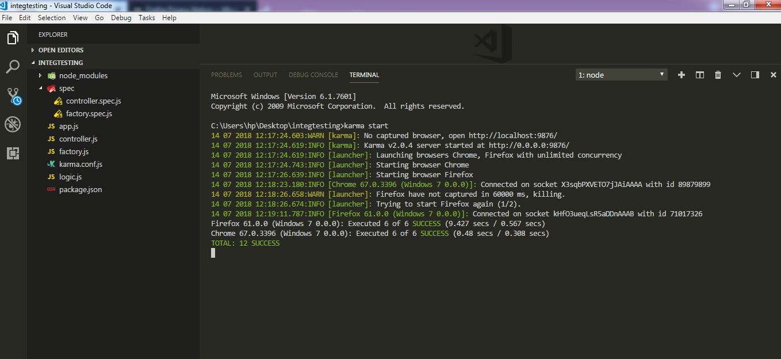The height and width of the screenshot is (359, 781).
Task: Click the EXPLORER sidebar title
Action: tap(53, 35)
